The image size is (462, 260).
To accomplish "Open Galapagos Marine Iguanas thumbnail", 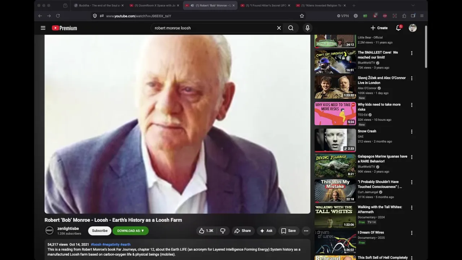I will (x=335, y=166).
